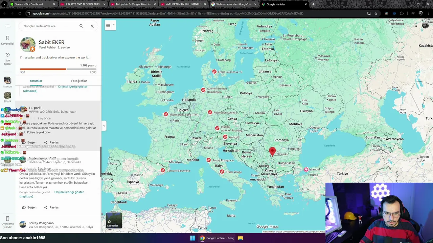
Task: Click the Wellcum map pin
Action: pyautogui.click(x=225, y=137)
